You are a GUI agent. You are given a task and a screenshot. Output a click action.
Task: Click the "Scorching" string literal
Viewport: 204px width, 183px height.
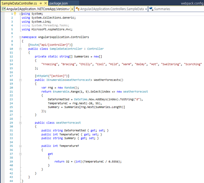pos(193,64)
